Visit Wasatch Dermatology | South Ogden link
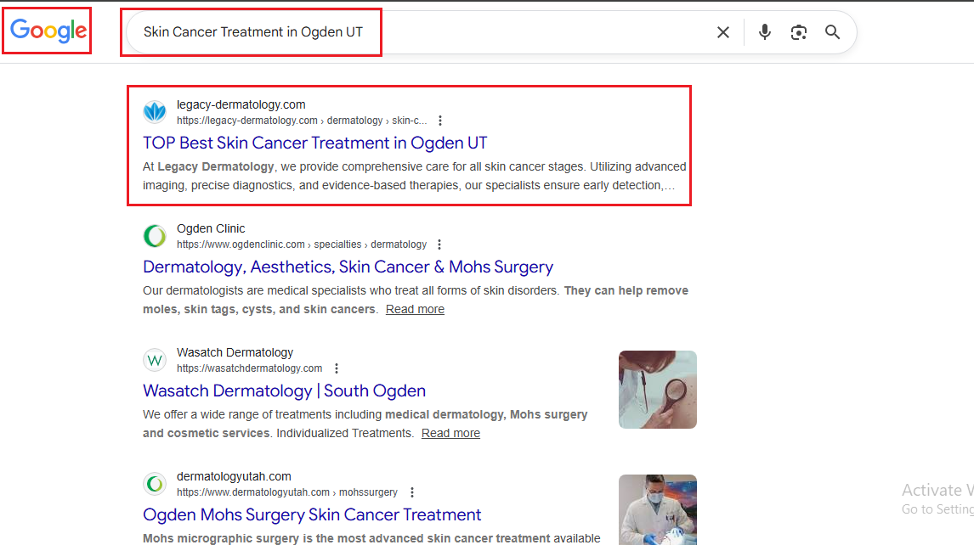This screenshot has width=974, height=545. (x=284, y=390)
